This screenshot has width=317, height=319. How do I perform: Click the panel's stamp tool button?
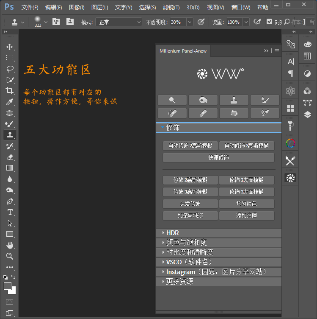point(234,100)
